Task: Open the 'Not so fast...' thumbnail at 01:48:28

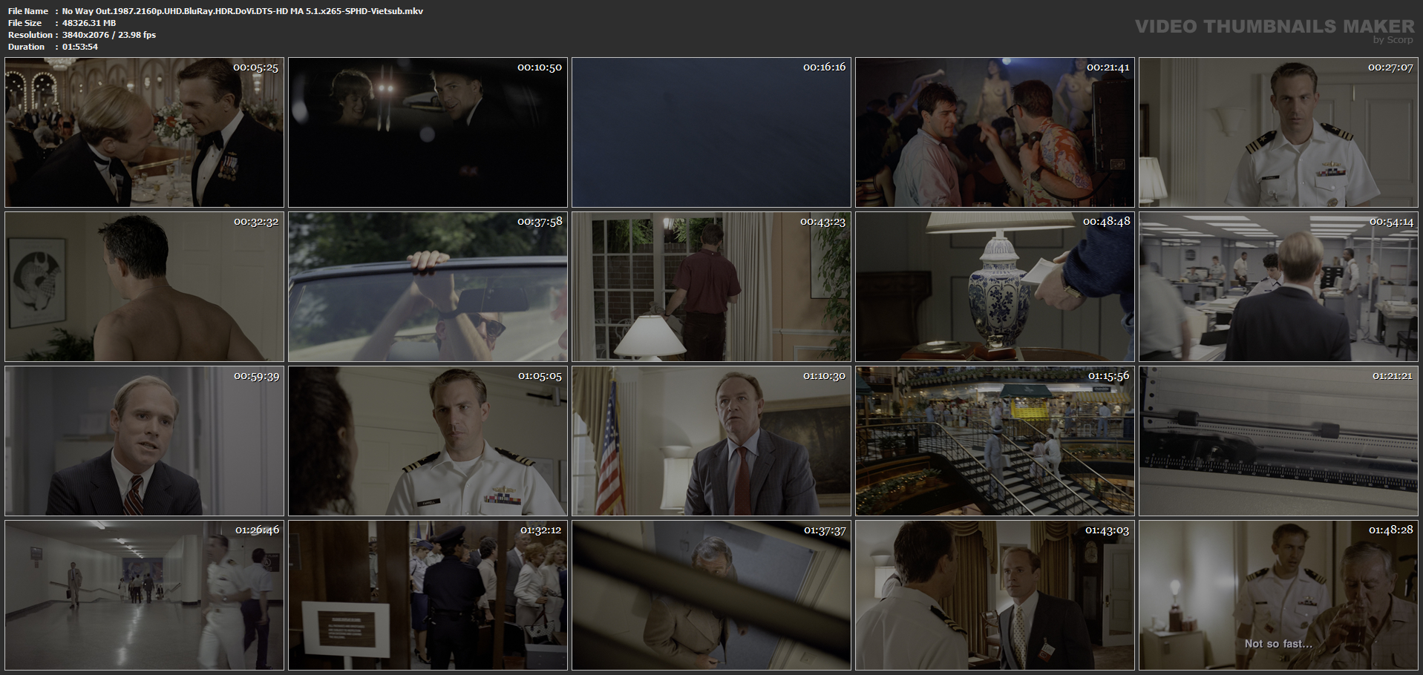Action: coord(1278,596)
